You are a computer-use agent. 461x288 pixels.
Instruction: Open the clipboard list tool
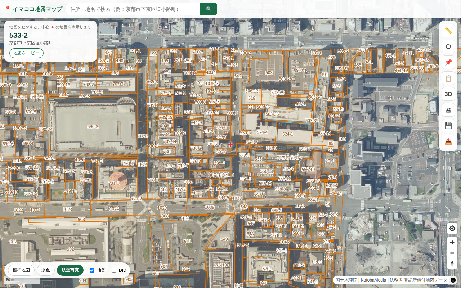[448, 78]
